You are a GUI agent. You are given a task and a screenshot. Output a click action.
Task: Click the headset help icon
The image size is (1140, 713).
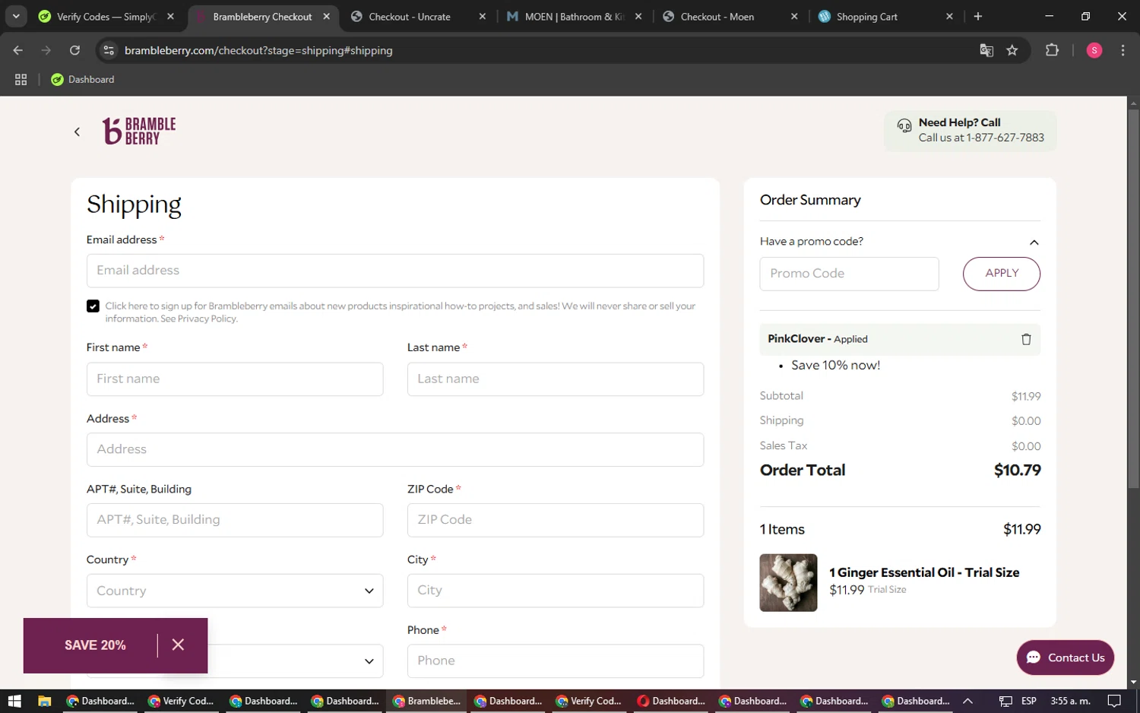pyautogui.click(x=904, y=125)
